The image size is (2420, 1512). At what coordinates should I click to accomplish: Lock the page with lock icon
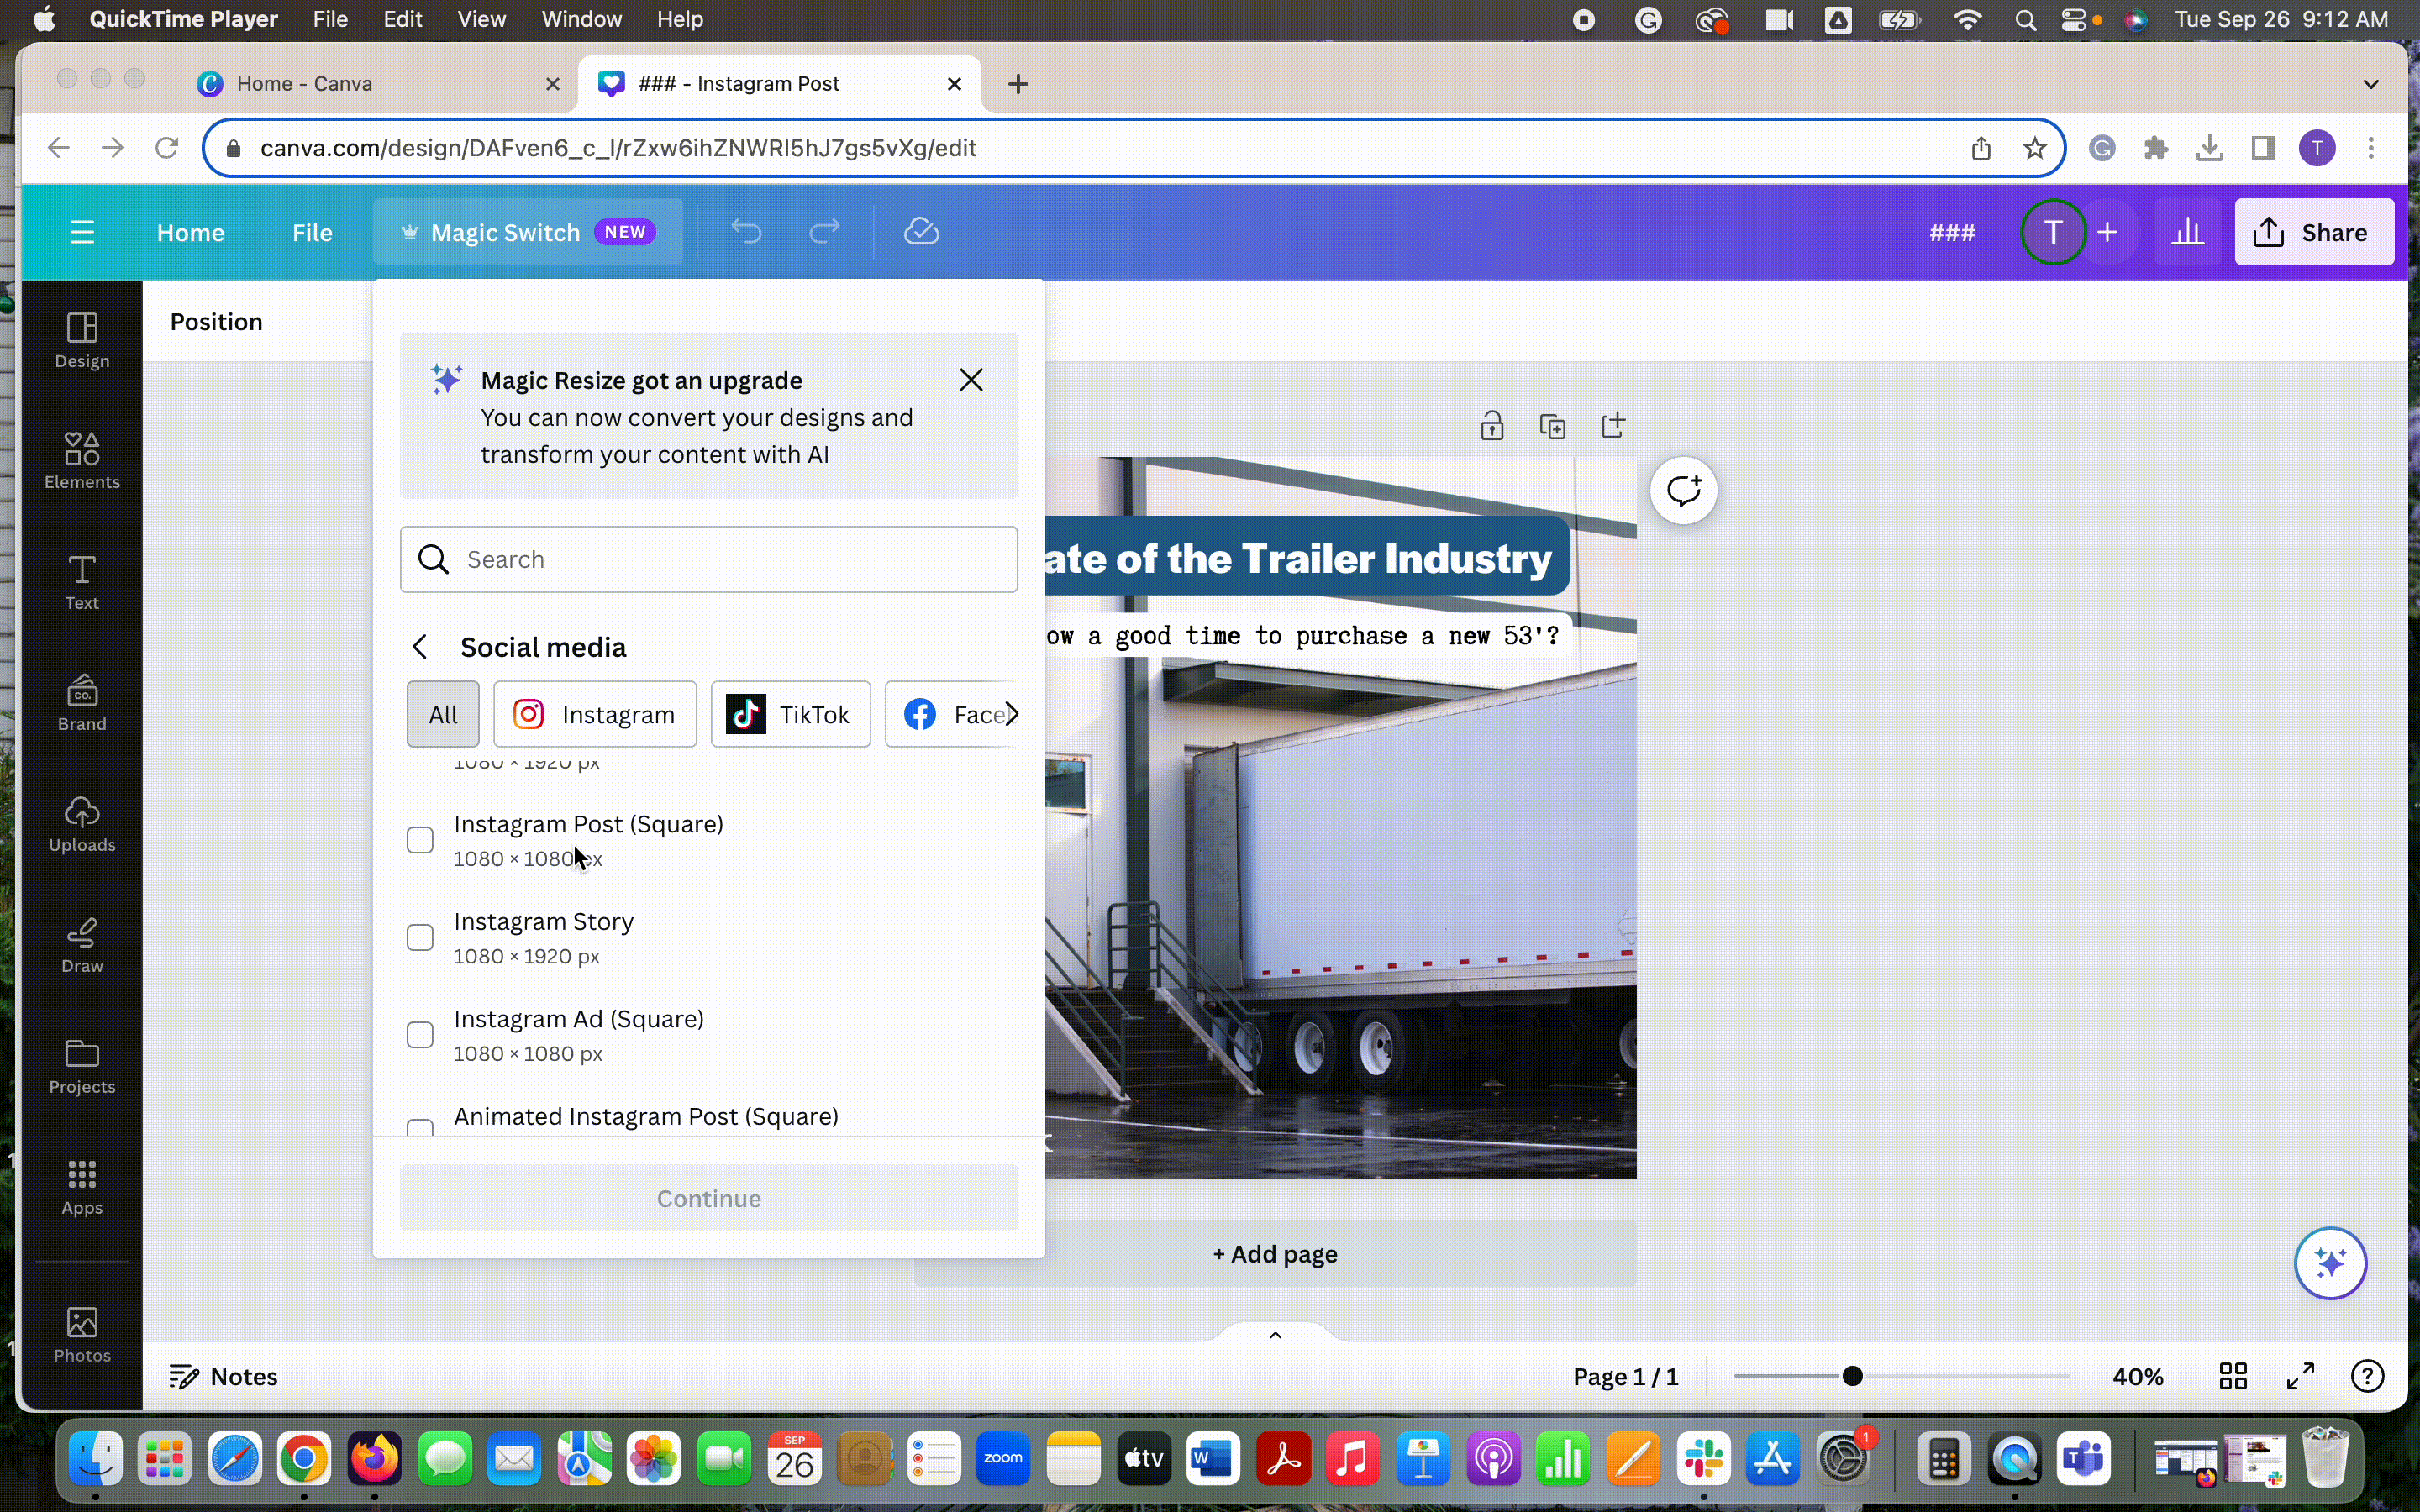pyautogui.click(x=1492, y=426)
